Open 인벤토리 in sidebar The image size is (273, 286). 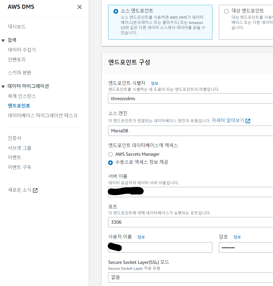coord(17,59)
